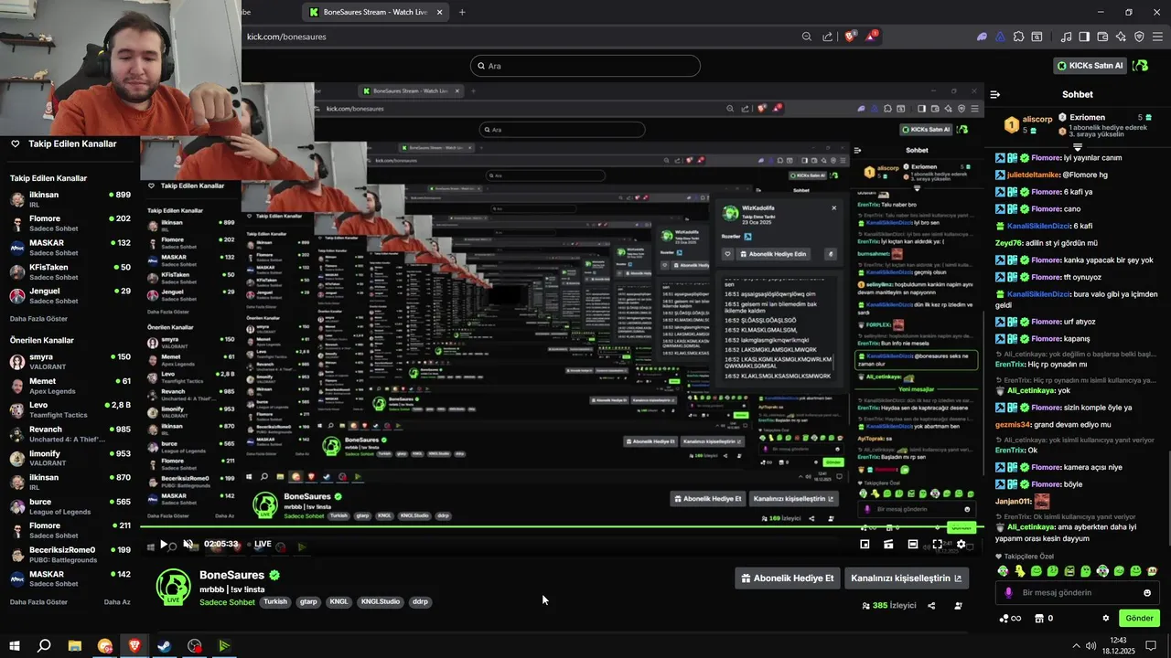The width and height of the screenshot is (1171, 658).
Task: Click the share icon beside viewer count
Action: [x=931, y=605]
